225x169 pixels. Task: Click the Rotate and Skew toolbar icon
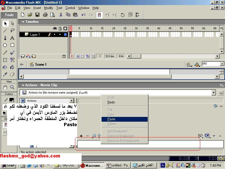point(123,15)
